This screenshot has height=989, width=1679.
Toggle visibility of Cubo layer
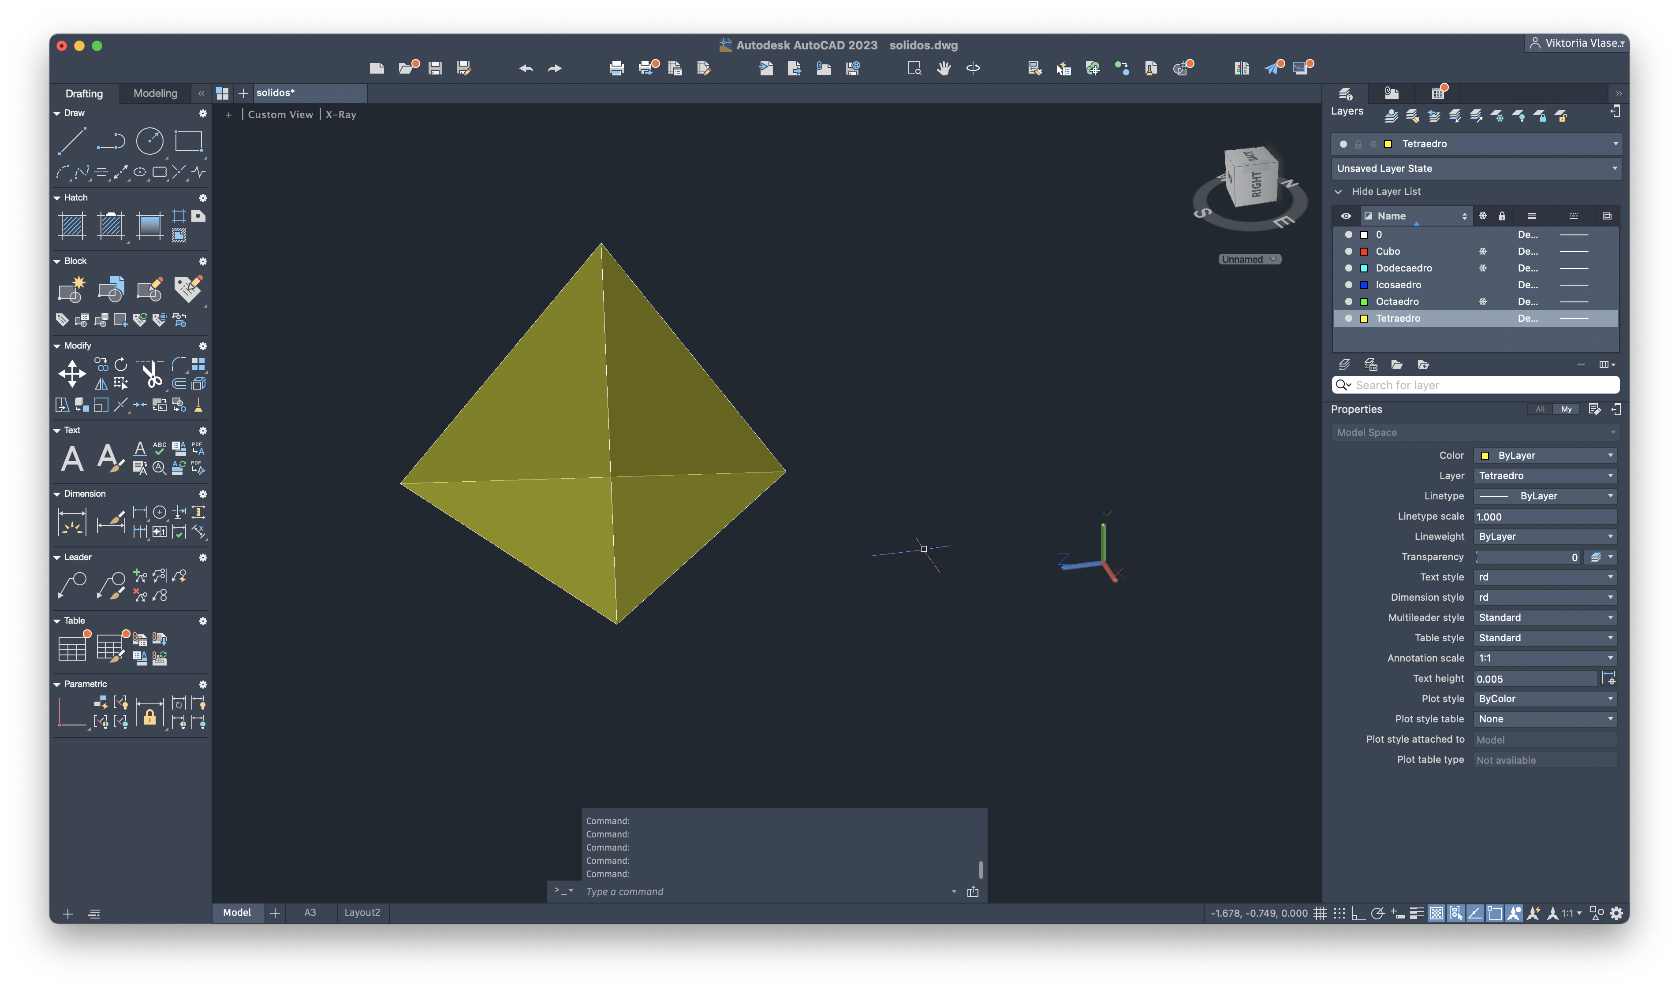point(1348,251)
